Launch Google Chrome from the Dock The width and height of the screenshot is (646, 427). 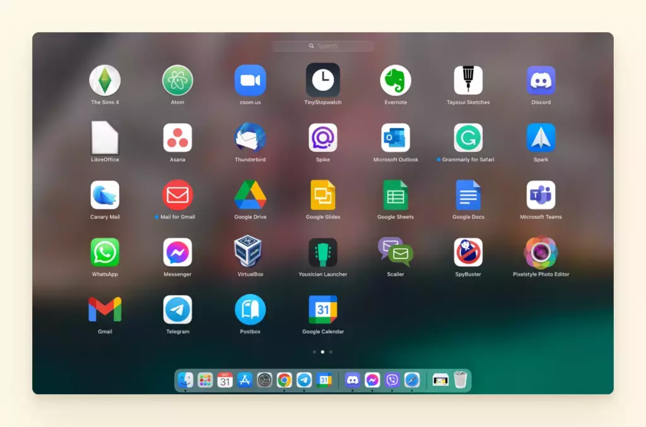(285, 380)
